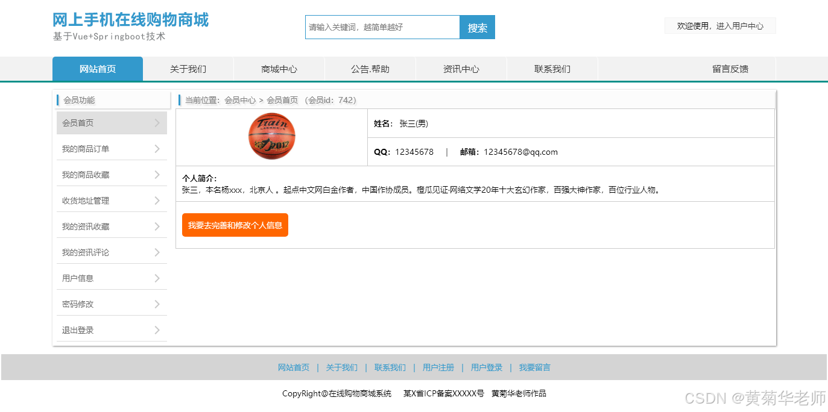Click the 个人简介 heading label
This screenshot has height=412, width=828.
pyautogui.click(x=200, y=178)
